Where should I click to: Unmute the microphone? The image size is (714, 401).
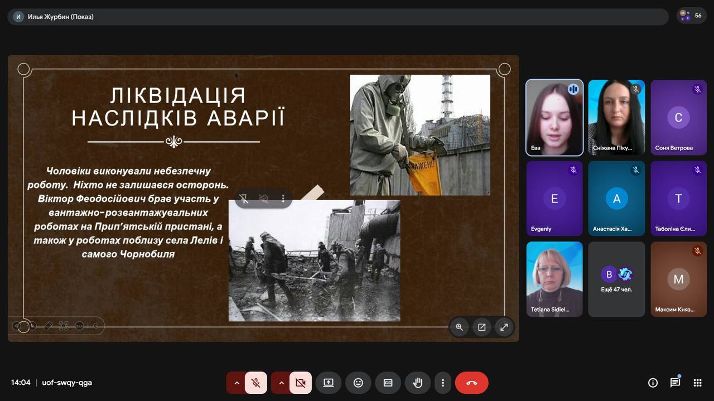[x=255, y=383]
